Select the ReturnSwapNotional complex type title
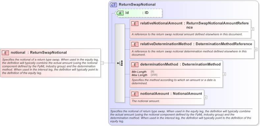Screen dimensions: 260x126 click(x=137, y=5)
